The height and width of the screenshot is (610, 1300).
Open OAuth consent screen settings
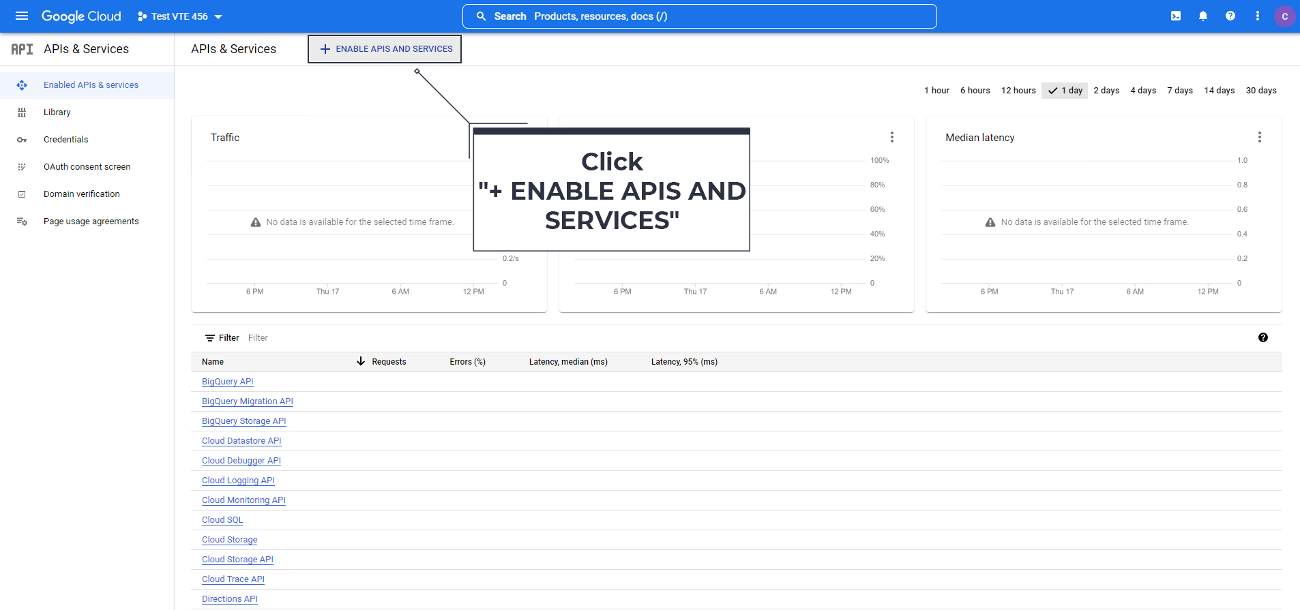(87, 167)
